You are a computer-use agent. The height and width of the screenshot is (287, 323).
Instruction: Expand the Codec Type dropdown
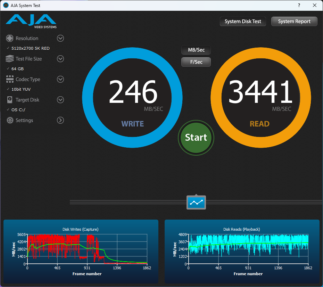click(x=60, y=79)
